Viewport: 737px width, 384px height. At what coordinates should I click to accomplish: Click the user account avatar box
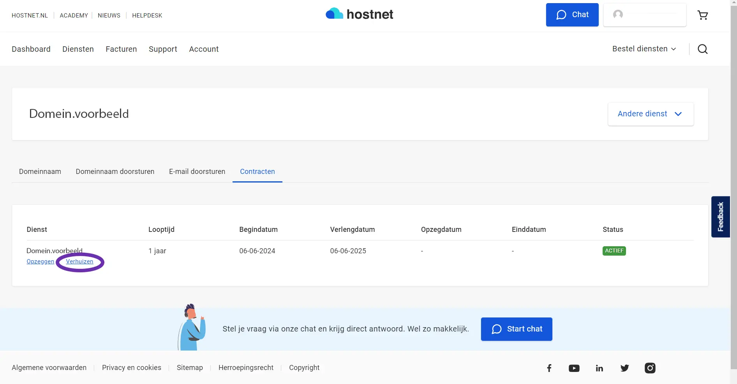coord(645,15)
